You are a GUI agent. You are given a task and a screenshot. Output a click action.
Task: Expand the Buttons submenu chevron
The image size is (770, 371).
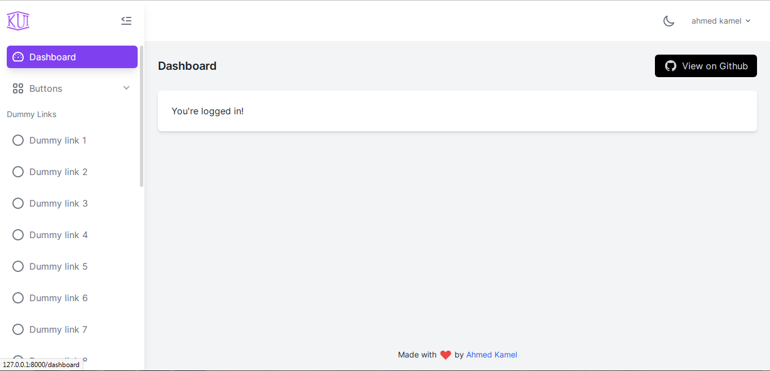pyautogui.click(x=126, y=88)
